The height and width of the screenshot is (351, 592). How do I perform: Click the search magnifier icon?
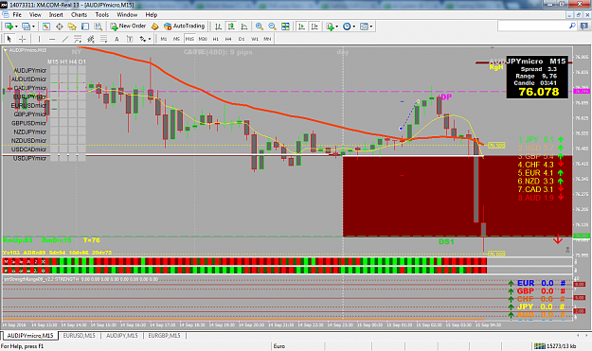(x=572, y=26)
